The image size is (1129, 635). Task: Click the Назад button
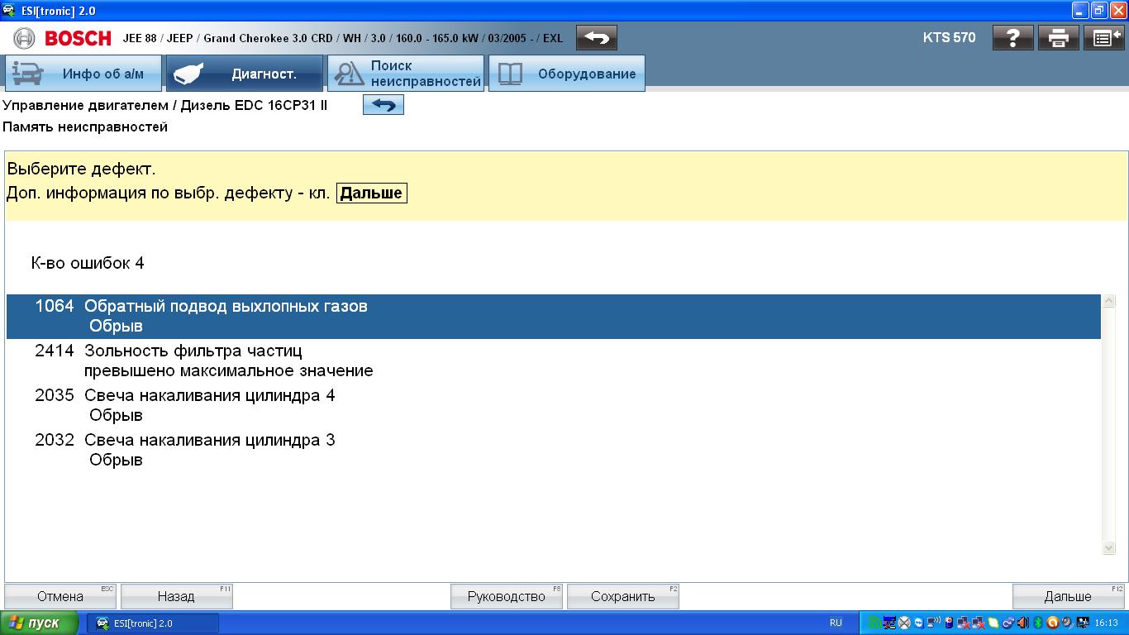pyautogui.click(x=176, y=596)
